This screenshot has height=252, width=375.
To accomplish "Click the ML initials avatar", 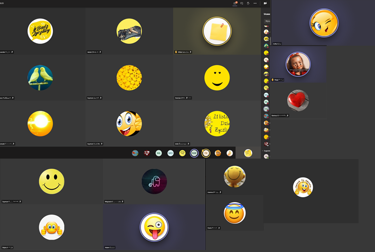I will tap(158, 153).
